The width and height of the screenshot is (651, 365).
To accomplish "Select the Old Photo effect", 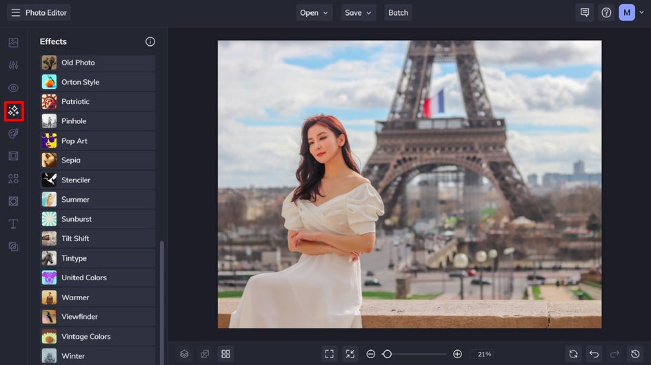I will [98, 63].
